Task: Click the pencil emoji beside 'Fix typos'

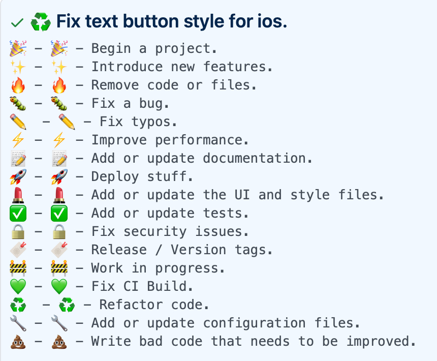Action: (x=67, y=122)
